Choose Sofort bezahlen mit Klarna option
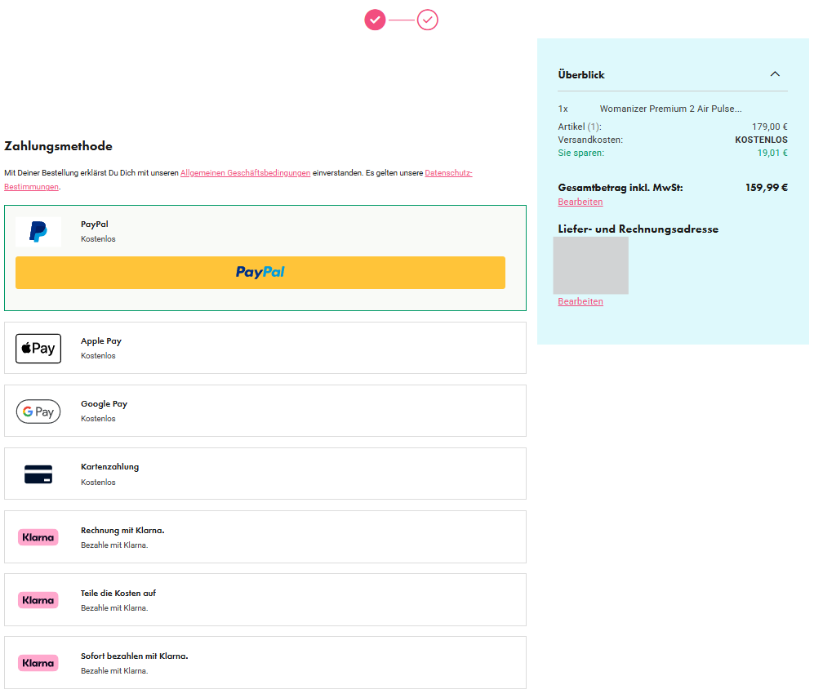 click(265, 662)
